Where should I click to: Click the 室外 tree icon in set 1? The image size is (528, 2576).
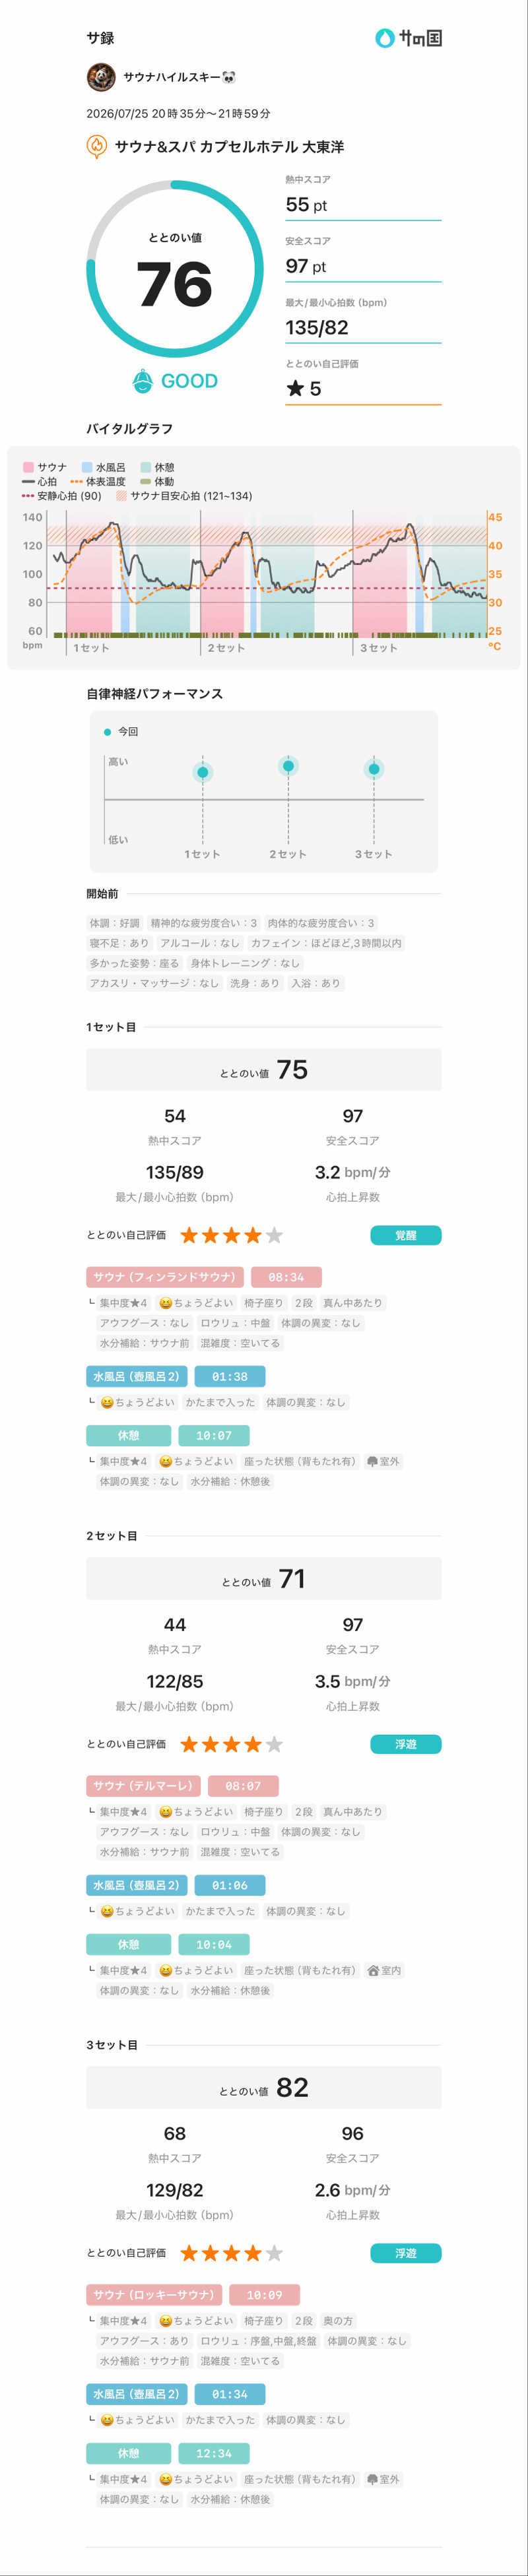pyautogui.click(x=373, y=1461)
